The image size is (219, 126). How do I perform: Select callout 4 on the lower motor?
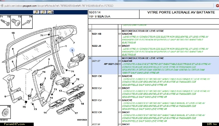[74, 75]
